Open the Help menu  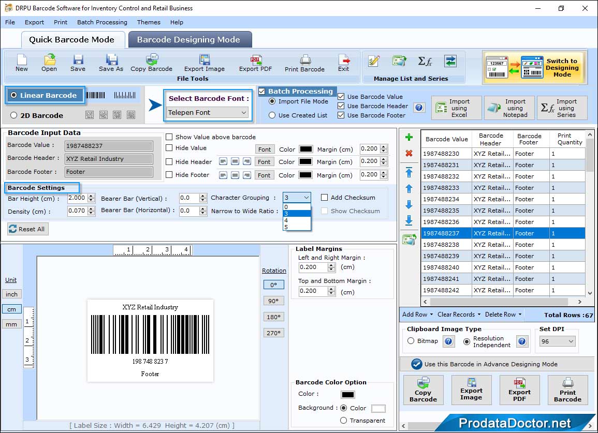[x=177, y=22]
